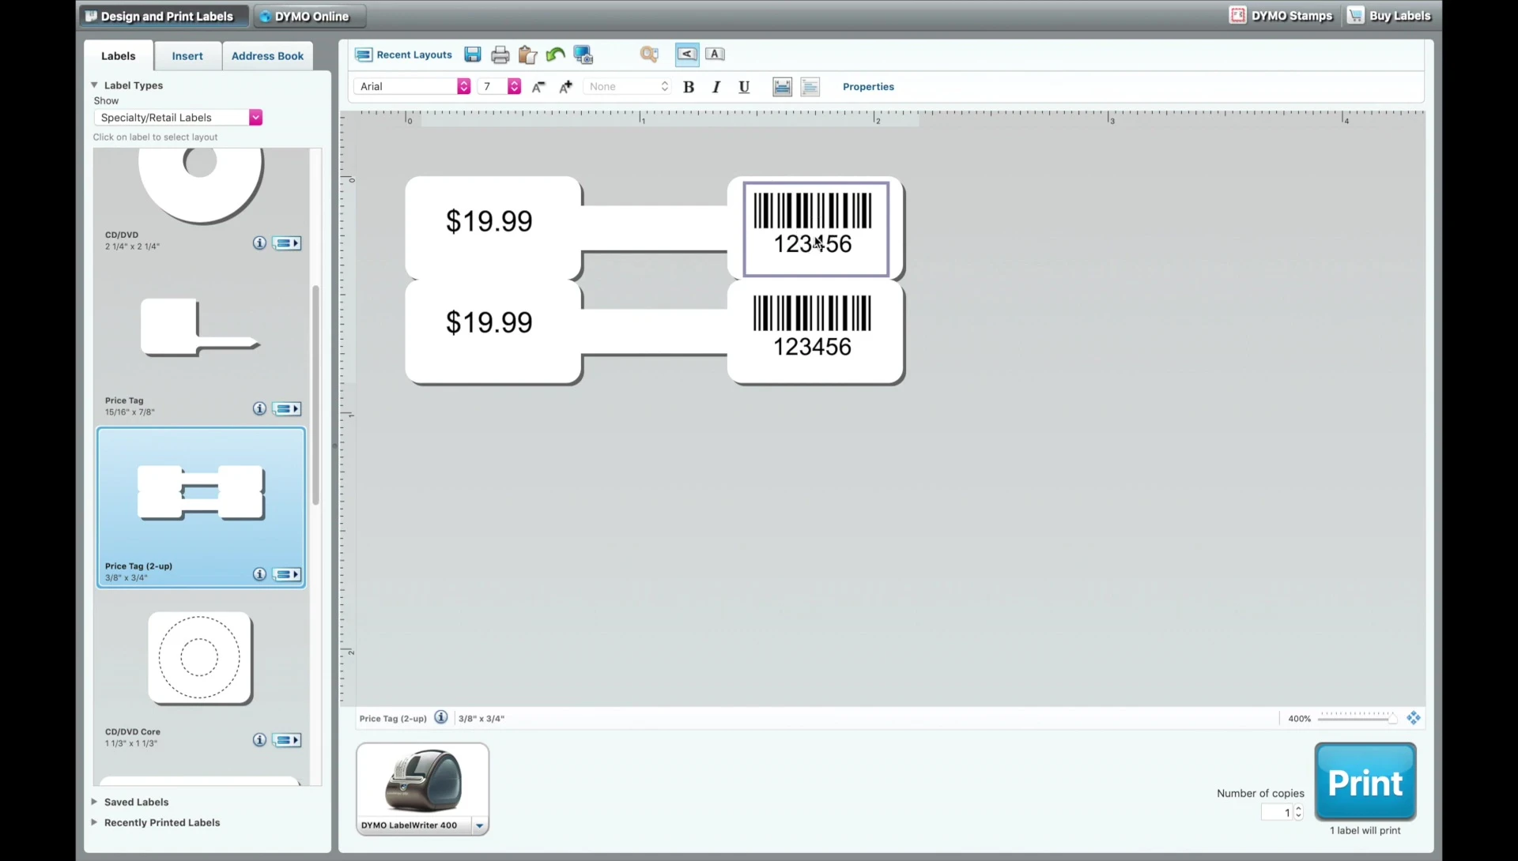The width and height of the screenshot is (1518, 861).
Task: Open layout menu for CD/DVD label
Action: point(287,243)
